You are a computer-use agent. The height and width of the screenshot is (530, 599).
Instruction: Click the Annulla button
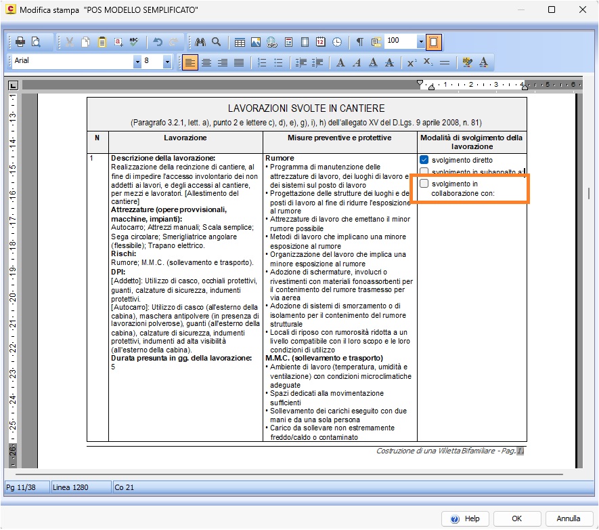[x=568, y=518]
